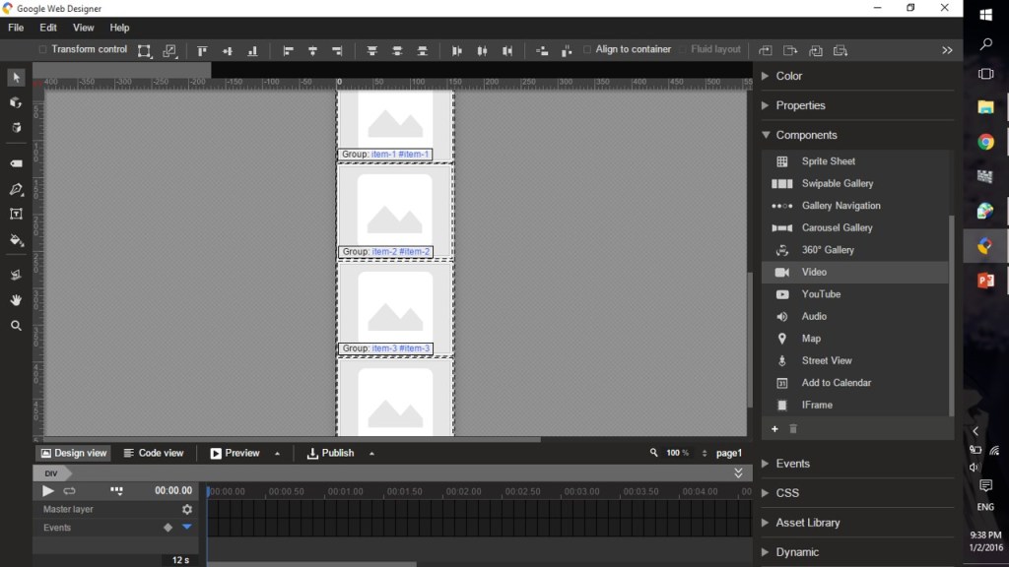Switch to Code view
1009x567 pixels.
(154, 453)
